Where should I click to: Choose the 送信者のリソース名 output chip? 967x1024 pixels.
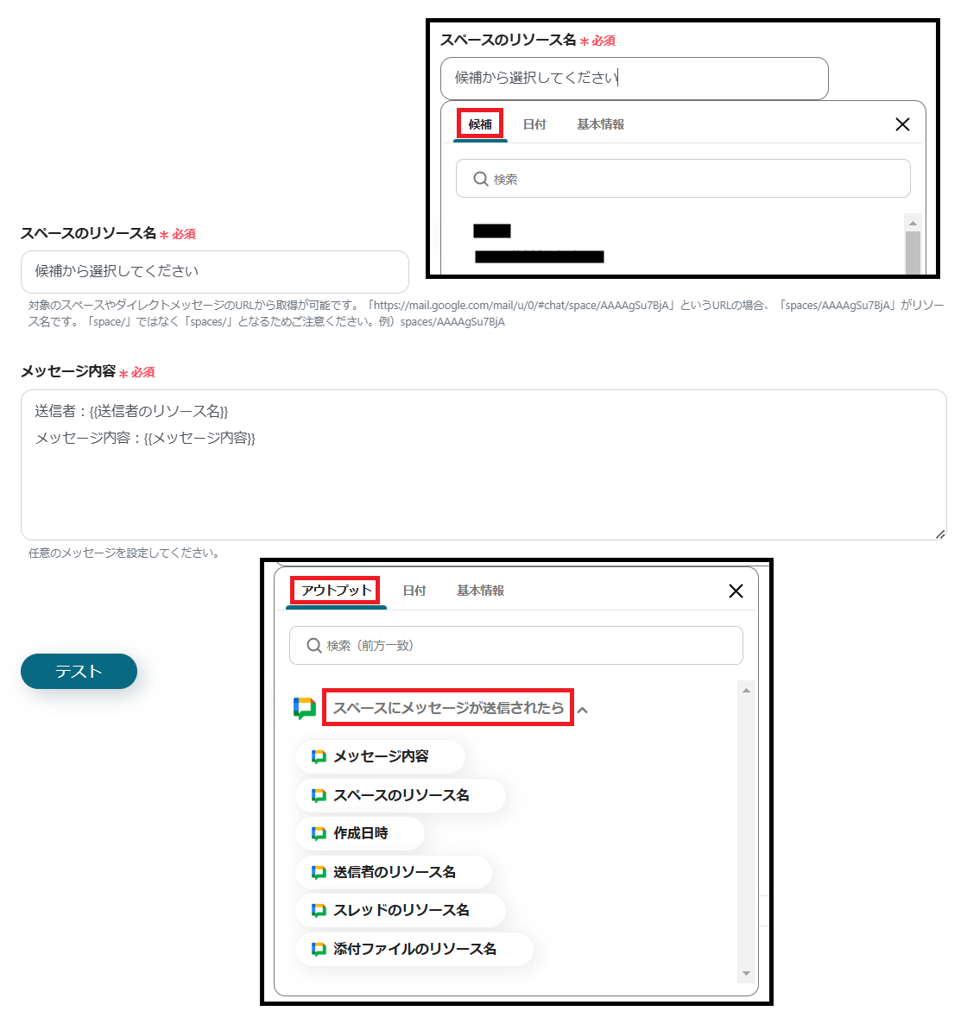(x=393, y=872)
